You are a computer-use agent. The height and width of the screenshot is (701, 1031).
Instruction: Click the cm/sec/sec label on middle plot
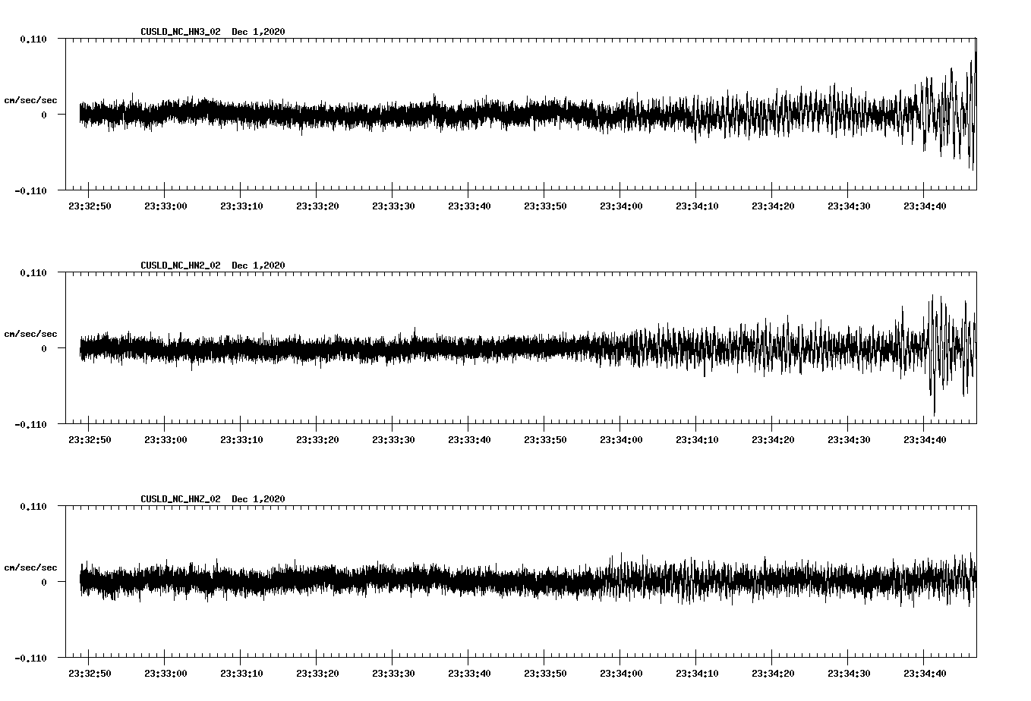[x=31, y=333]
